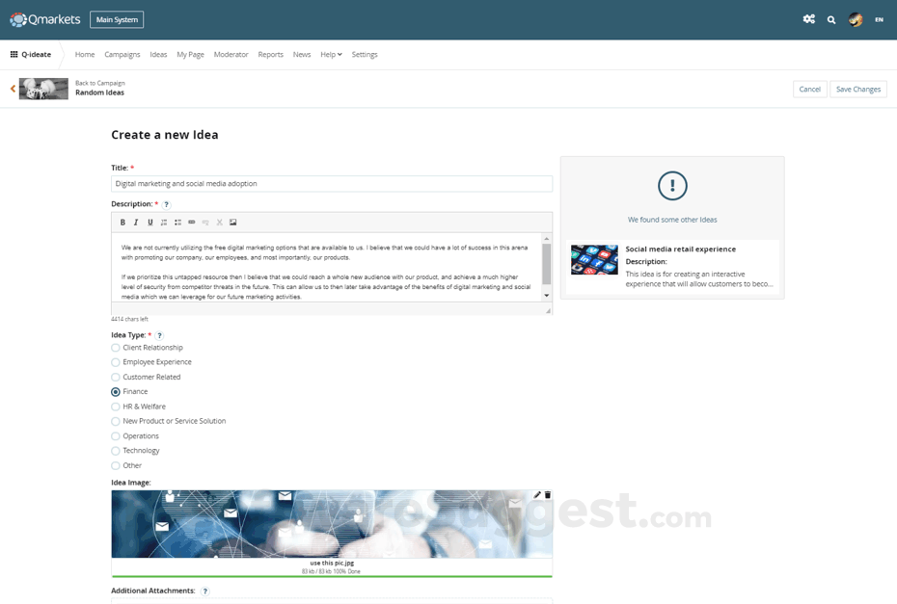
Task: Open Idea Type help icon
Action: [x=159, y=335]
